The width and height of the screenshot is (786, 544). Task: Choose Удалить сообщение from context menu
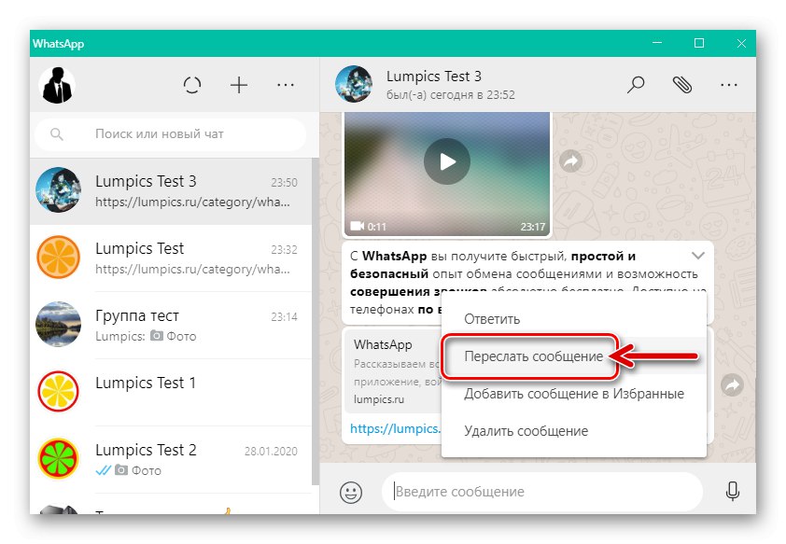point(574,431)
